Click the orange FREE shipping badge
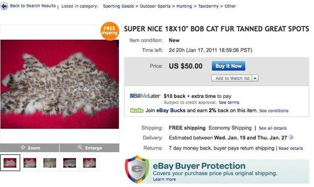The width and height of the screenshot is (314, 187). coord(110,31)
